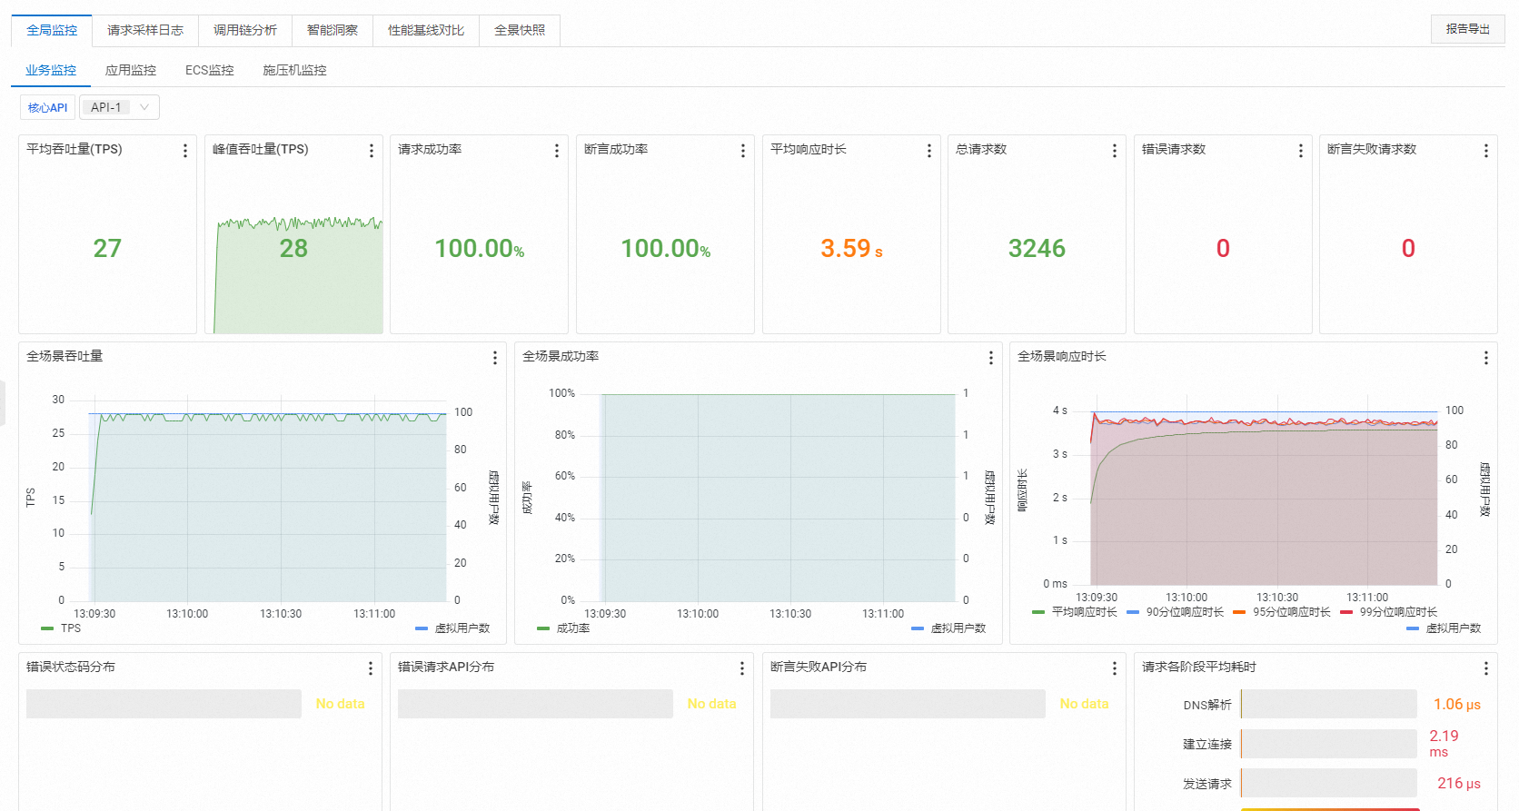Click the peak TPS sparkline chart
This screenshot has width=1519, height=811.
[298, 275]
